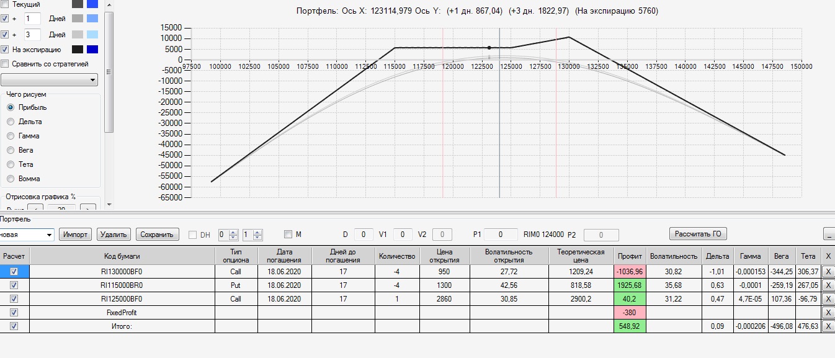The height and width of the screenshot is (358, 835).
Task: Remove the FixedProfit row with X button
Action: (x=828, y=312)
